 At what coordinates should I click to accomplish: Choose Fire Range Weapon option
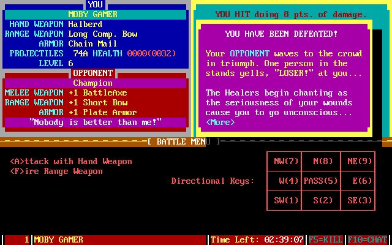pyautogui.click(x=56, y=171)
